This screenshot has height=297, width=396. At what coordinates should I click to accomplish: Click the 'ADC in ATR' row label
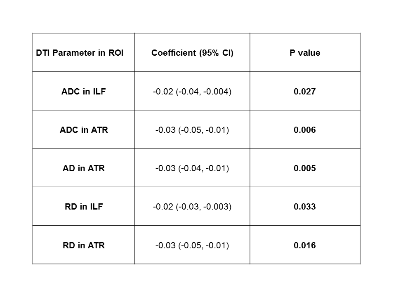(84, 130)
